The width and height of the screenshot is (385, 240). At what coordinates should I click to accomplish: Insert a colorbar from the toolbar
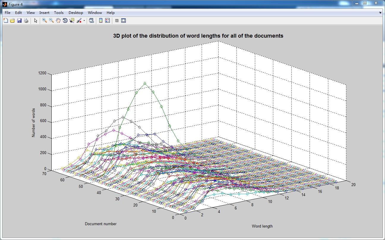pyautogui.click(x=101, y=20)
